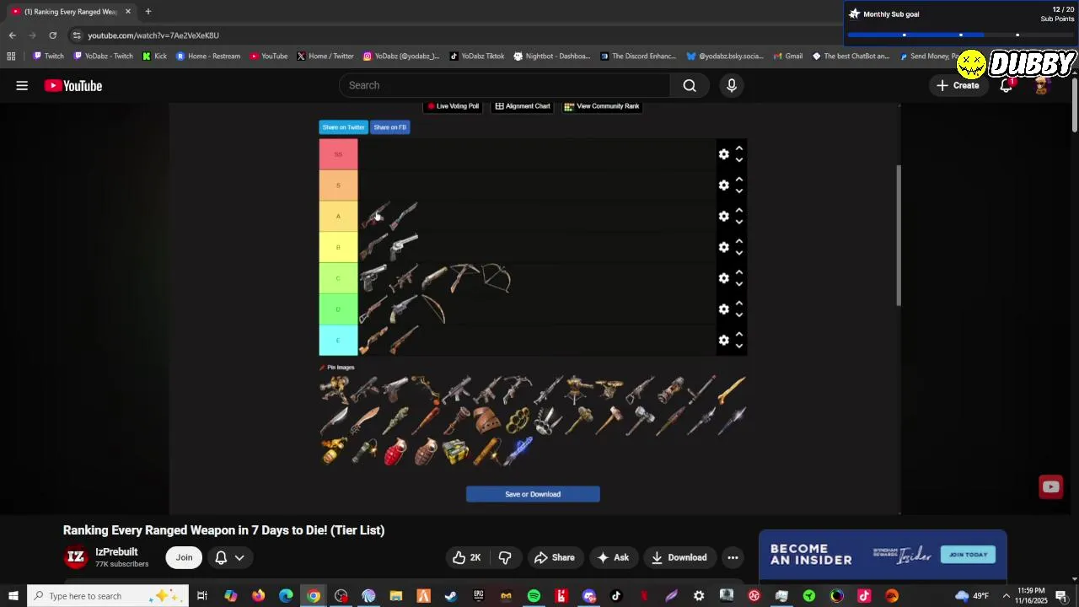Select the silver revolver in B tier
Viewport: 1079px width, 607px height.
click(404, 247)
